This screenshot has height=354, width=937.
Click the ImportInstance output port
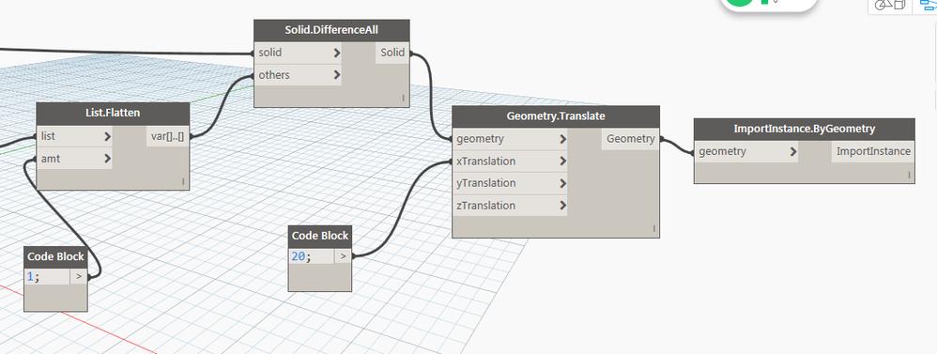[x=873, y=151]
